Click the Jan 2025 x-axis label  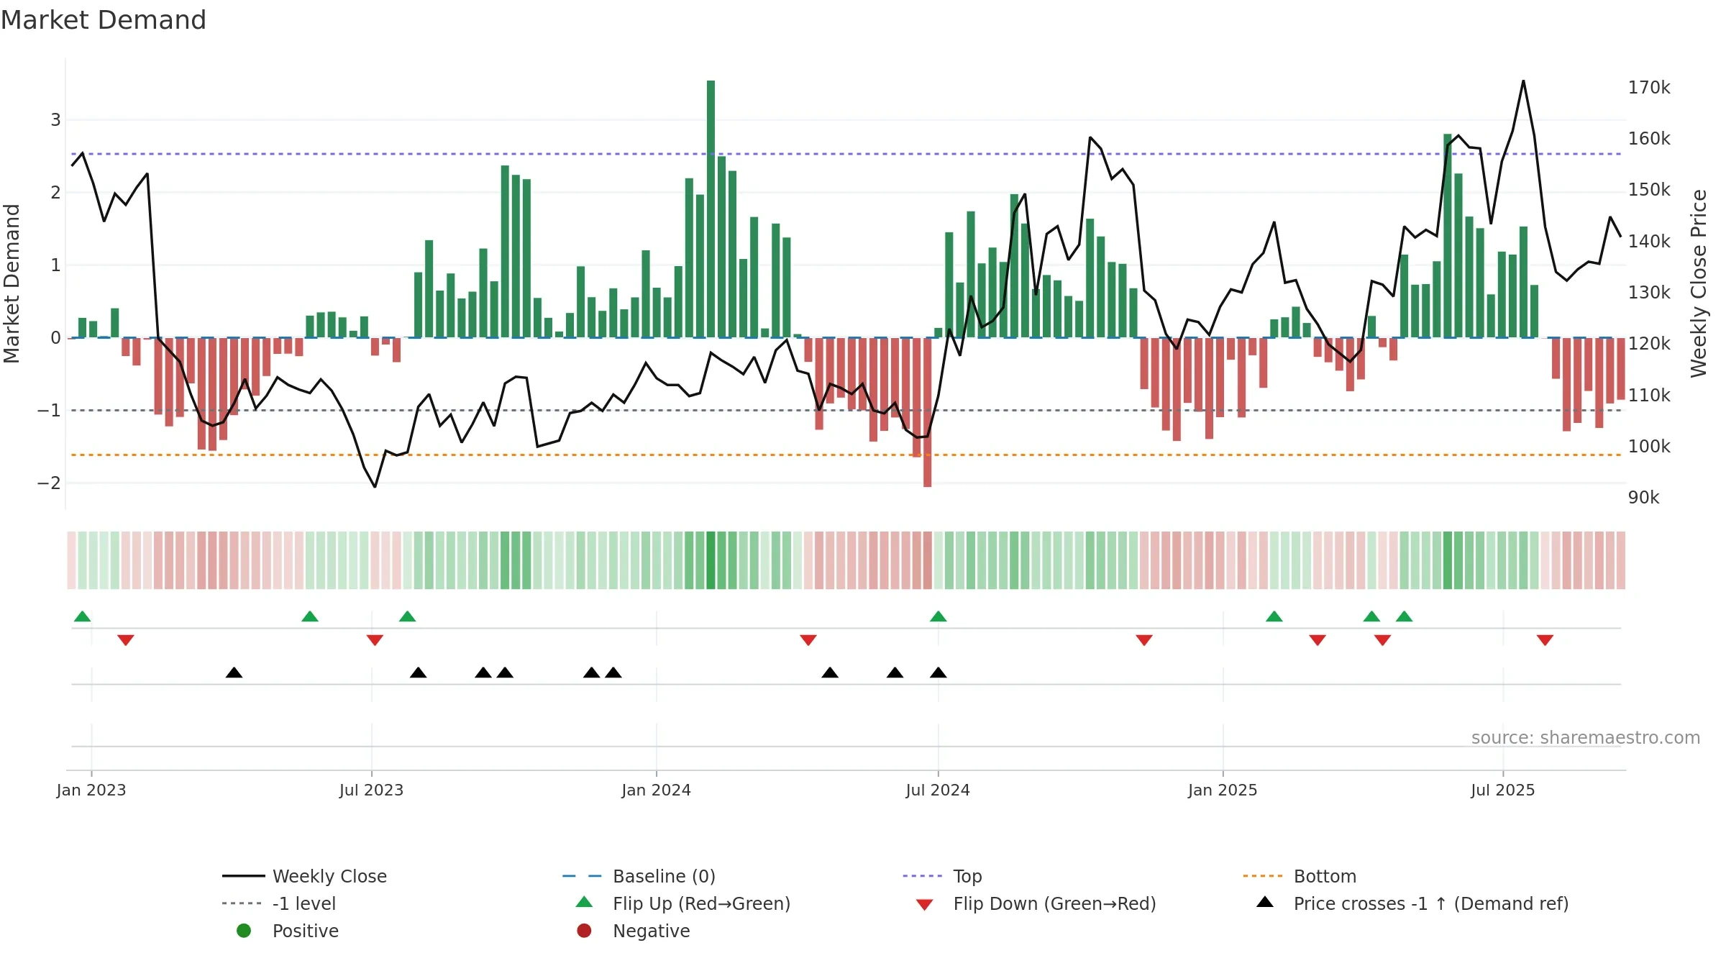[1223, 790]
